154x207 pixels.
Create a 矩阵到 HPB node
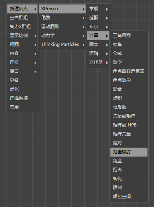pyautogui.click(x=129, y=125)
